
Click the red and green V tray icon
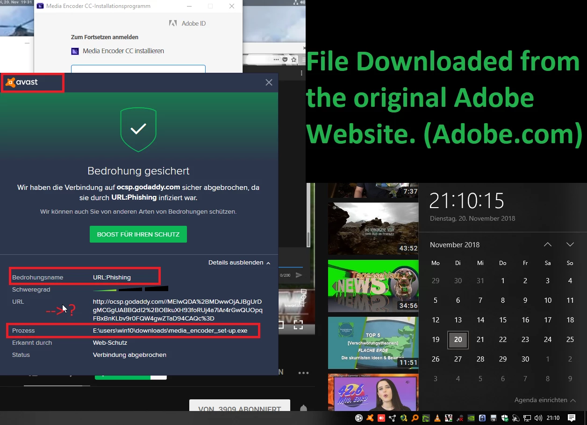pyautogui.click(x=449, y=418)
